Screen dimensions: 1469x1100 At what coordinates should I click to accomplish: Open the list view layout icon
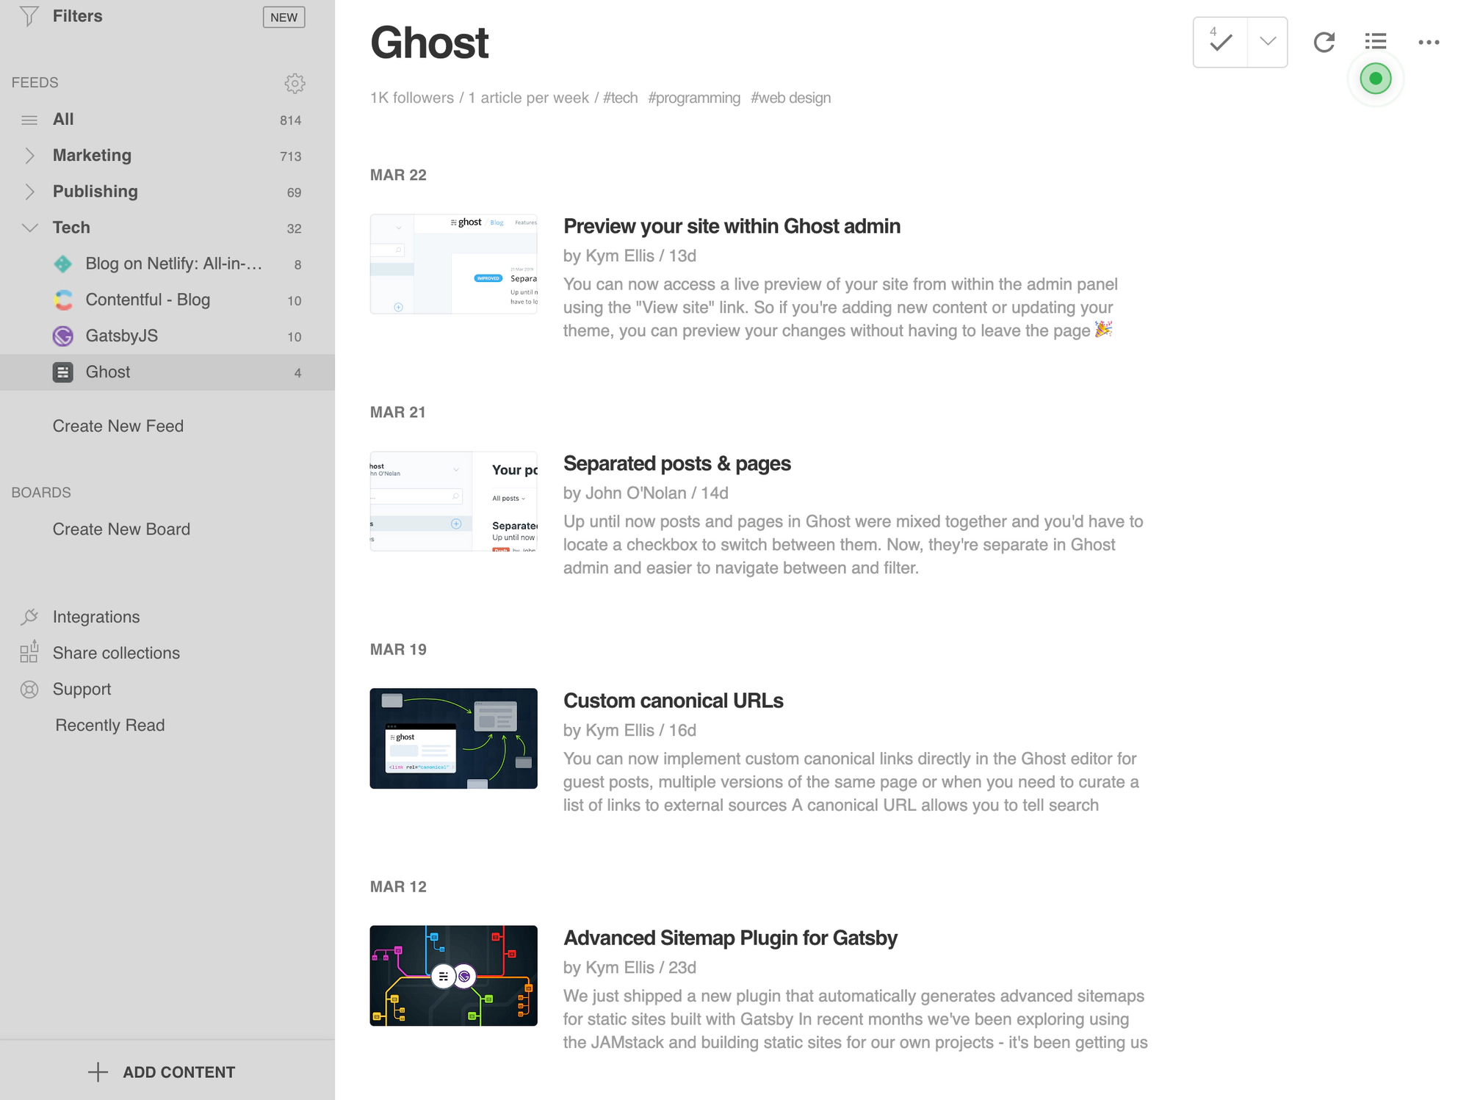click(x=1376, y=42)
